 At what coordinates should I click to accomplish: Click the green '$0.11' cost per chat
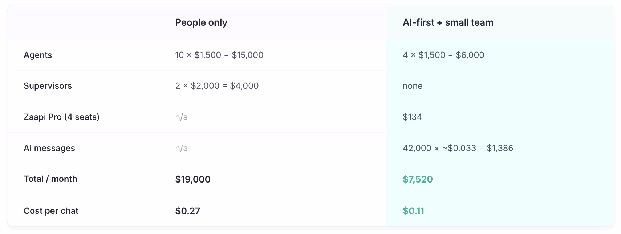[413, 211]
